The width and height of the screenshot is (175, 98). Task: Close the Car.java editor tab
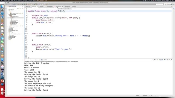pyautogui.click(x=37, y=7)
